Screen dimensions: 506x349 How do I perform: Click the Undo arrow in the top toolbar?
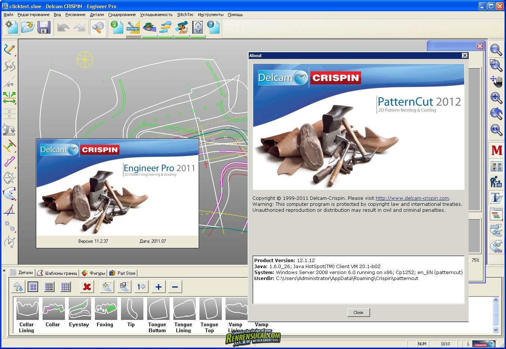(x=63, y=27)
